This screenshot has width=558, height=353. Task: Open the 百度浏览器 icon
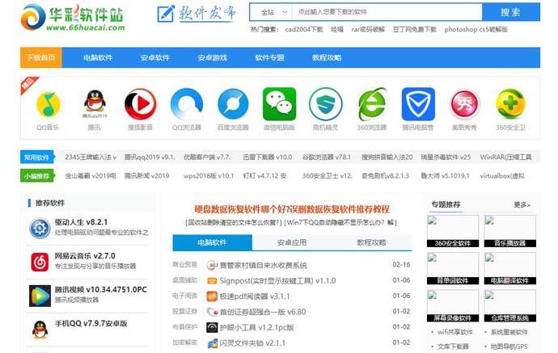[233, 104]
